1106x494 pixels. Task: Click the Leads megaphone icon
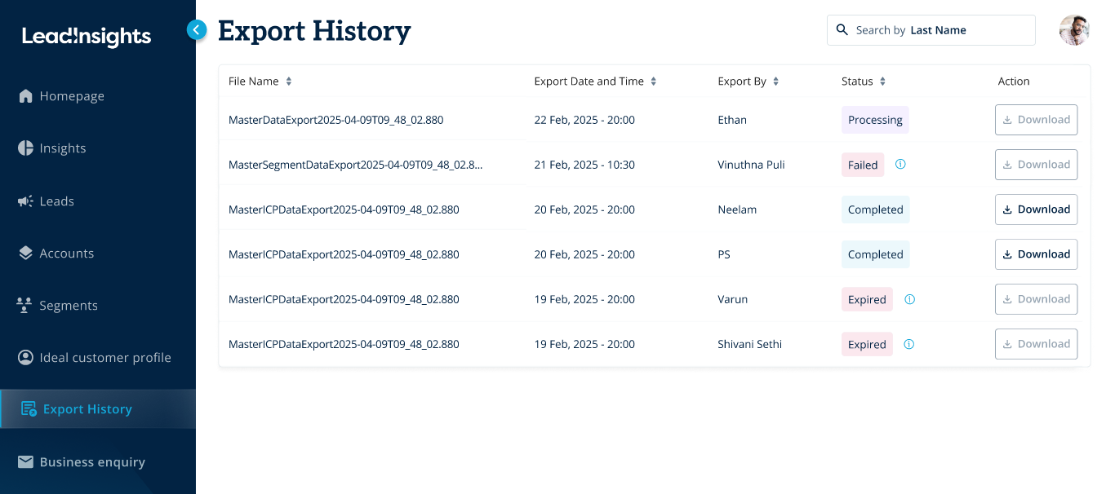click(x=25, y=201)
